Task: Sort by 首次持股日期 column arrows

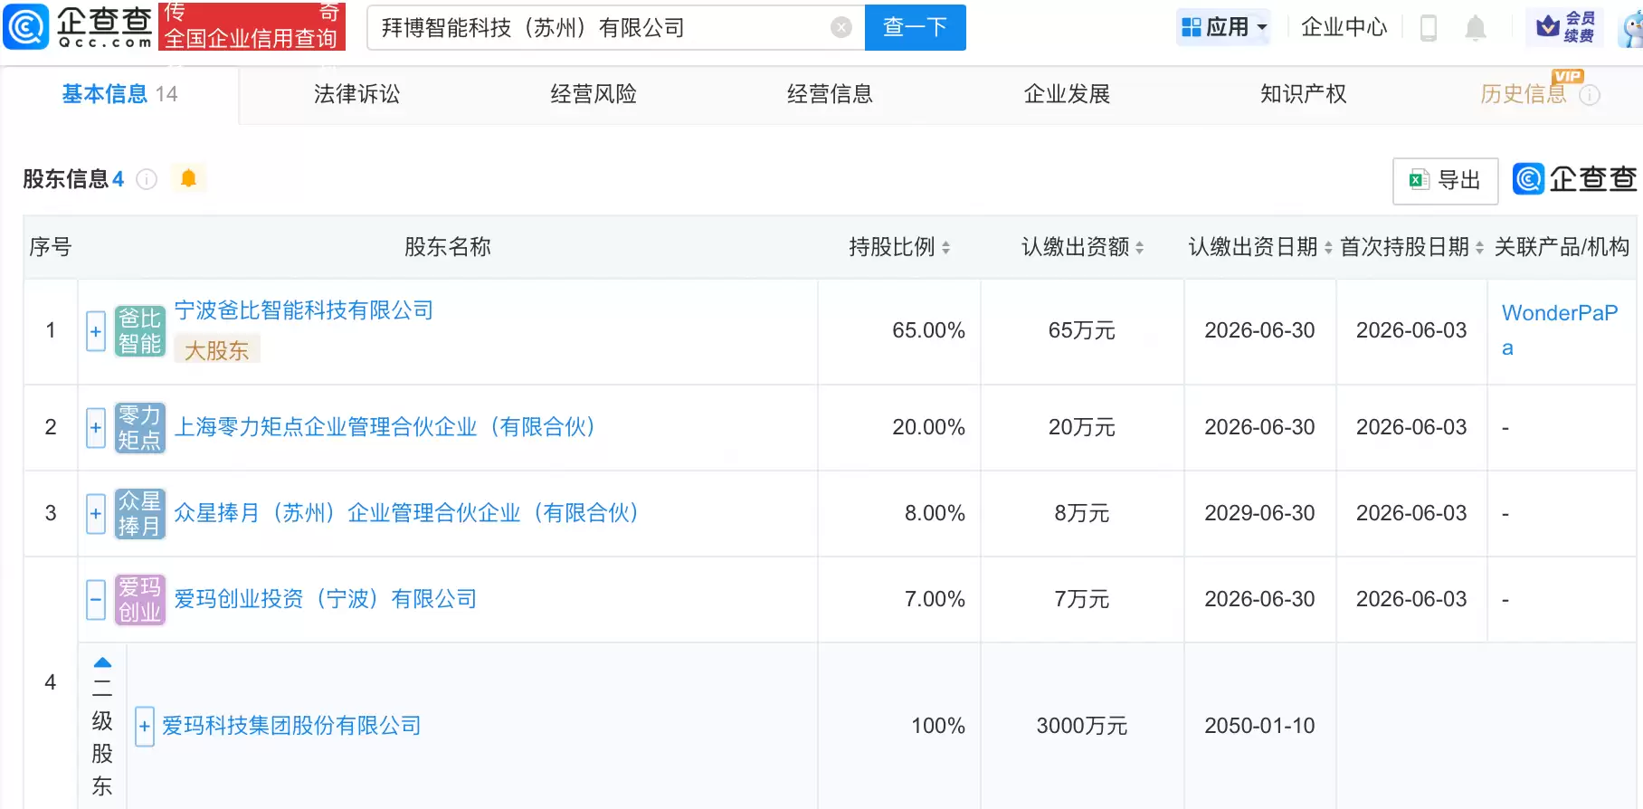Action: (1479, 247)
